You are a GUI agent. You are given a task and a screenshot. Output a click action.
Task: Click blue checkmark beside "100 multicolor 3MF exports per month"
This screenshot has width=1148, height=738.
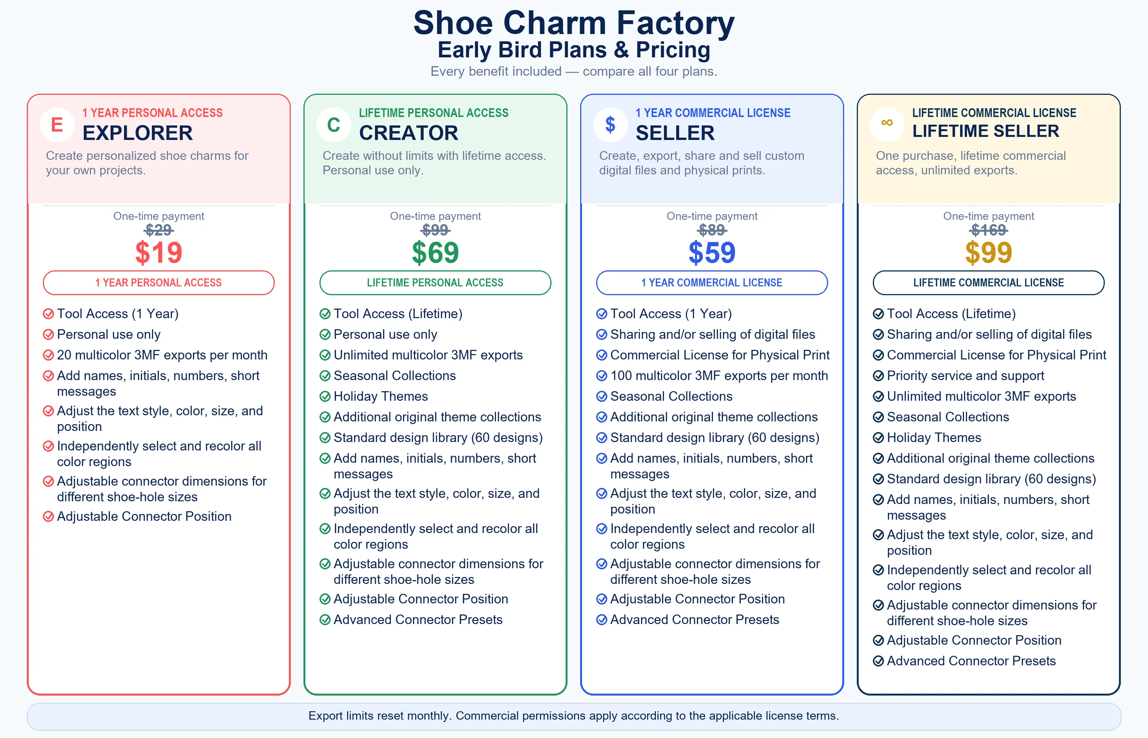click(x=602, y=376)
